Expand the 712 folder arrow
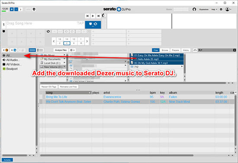Viewport: 238px width, 163px height. tap(182, 66)
